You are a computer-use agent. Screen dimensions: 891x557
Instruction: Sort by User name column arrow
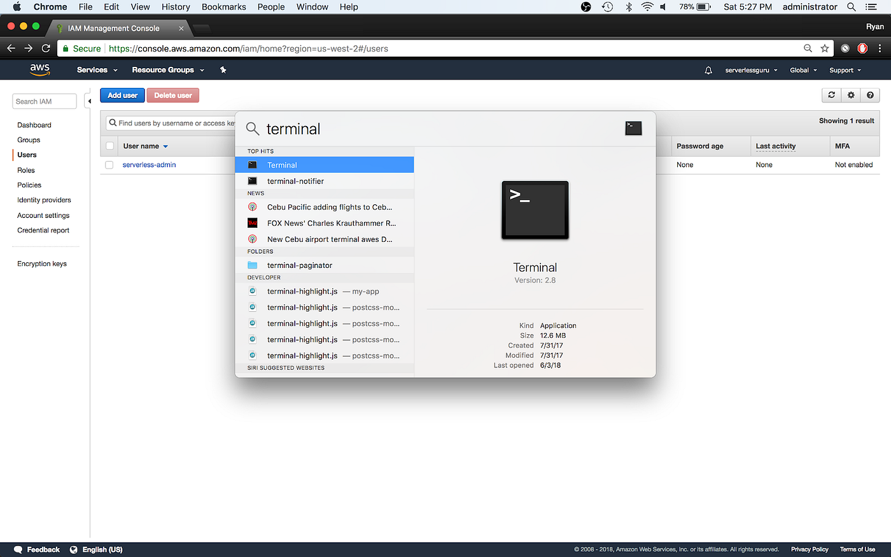[165, 146]
